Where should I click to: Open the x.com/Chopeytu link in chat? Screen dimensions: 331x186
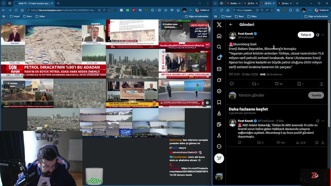[189, 172]
